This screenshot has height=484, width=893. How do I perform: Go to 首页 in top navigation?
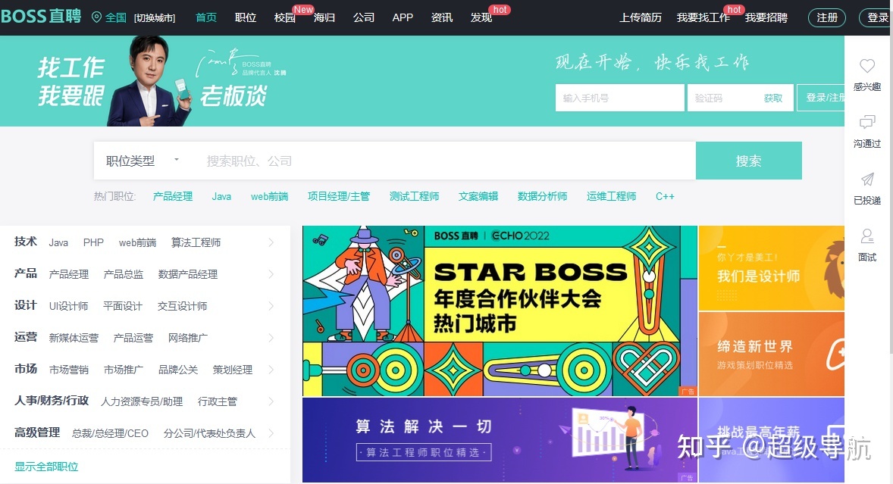206,17
